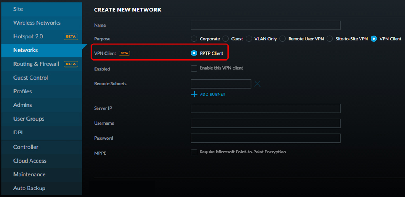Click the network Name input field
The height and width of the screenshot is (197, 405).
pos(265,25)
